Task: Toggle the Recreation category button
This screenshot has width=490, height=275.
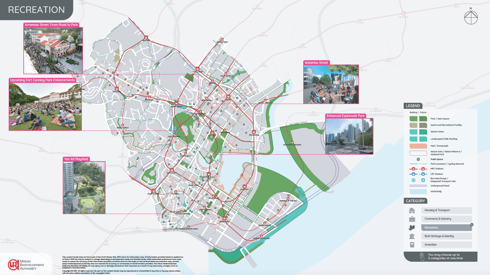Action: (x=446, y=228)
